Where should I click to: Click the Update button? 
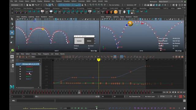[79, 41]
